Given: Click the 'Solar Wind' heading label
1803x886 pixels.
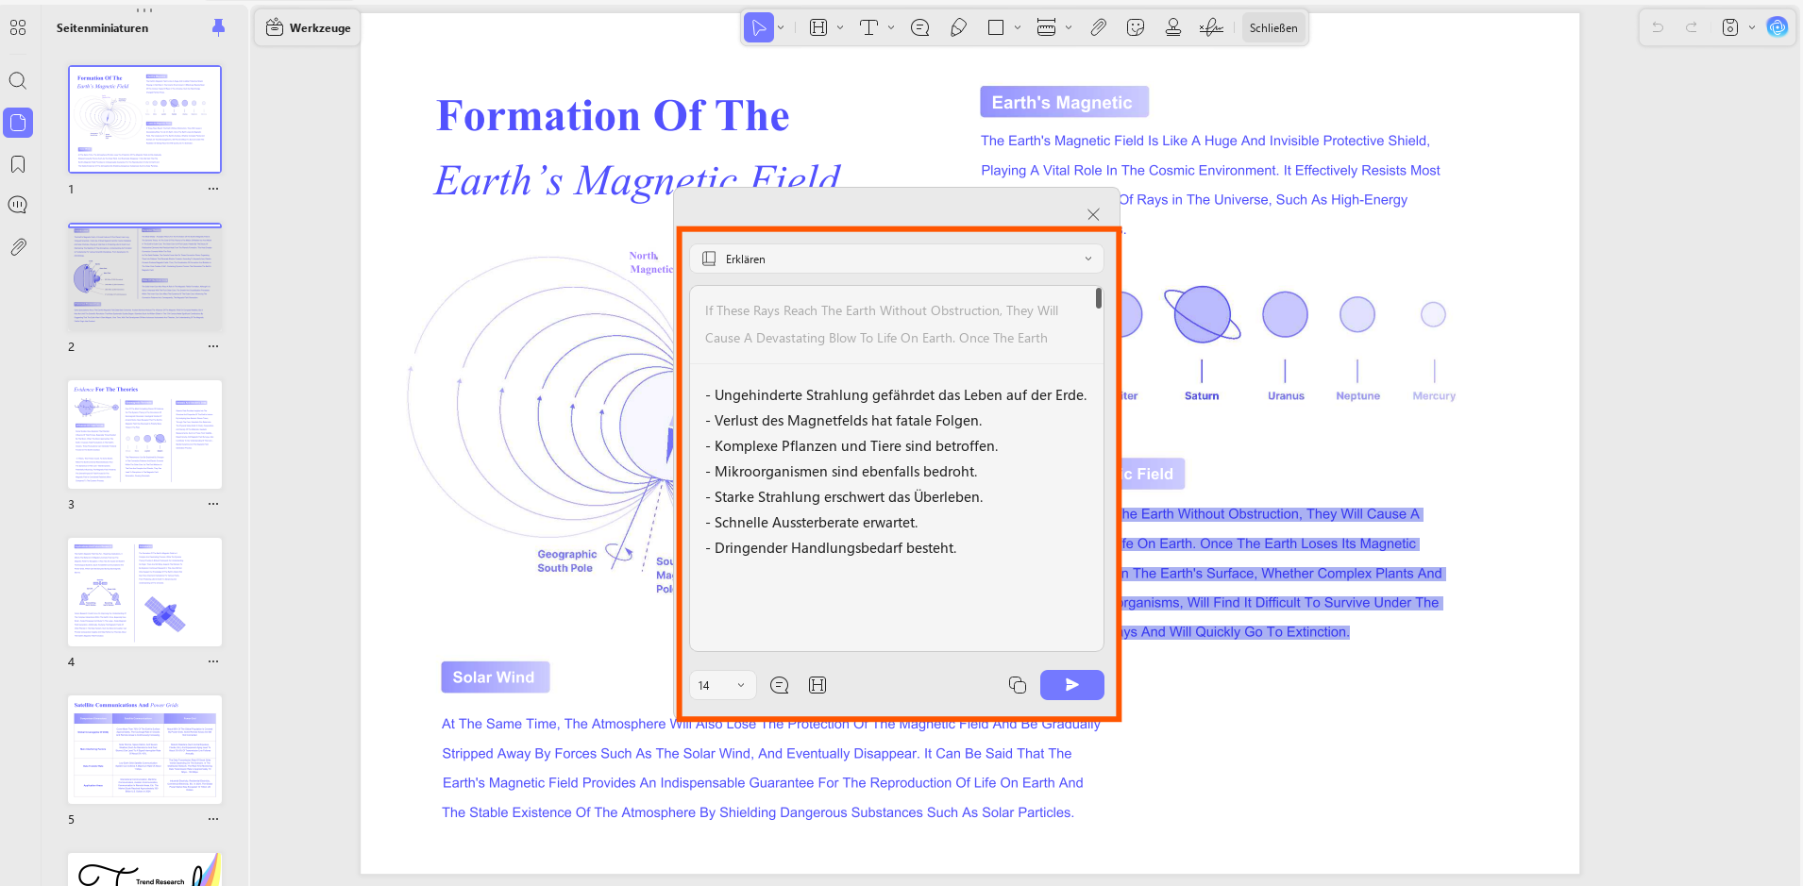Looking at the screenshot, I should 495,677.
